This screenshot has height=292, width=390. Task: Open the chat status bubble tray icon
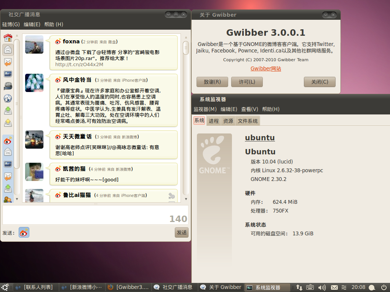pyautogui.click(x=372, y=287)
